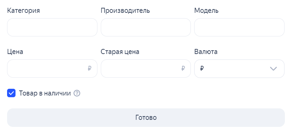Click the Цена field label

point(15,52)
